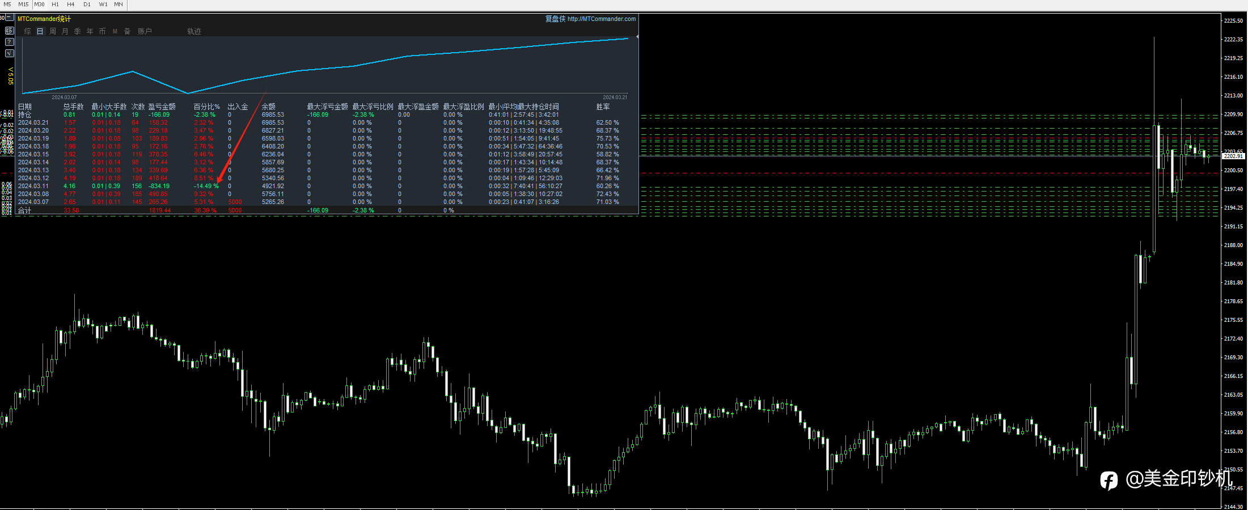The height and width of the screenshot is (510, 1248).
Task: Toggle the M30 timeframe button
Action: tap(39, 5)
